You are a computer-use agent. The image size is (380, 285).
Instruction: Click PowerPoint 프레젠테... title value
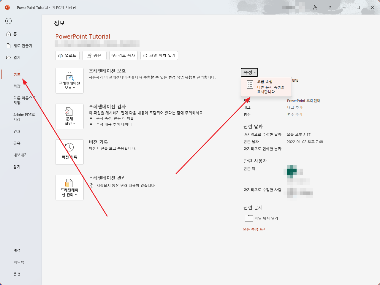pyautogui.click(x=305, y=101)
